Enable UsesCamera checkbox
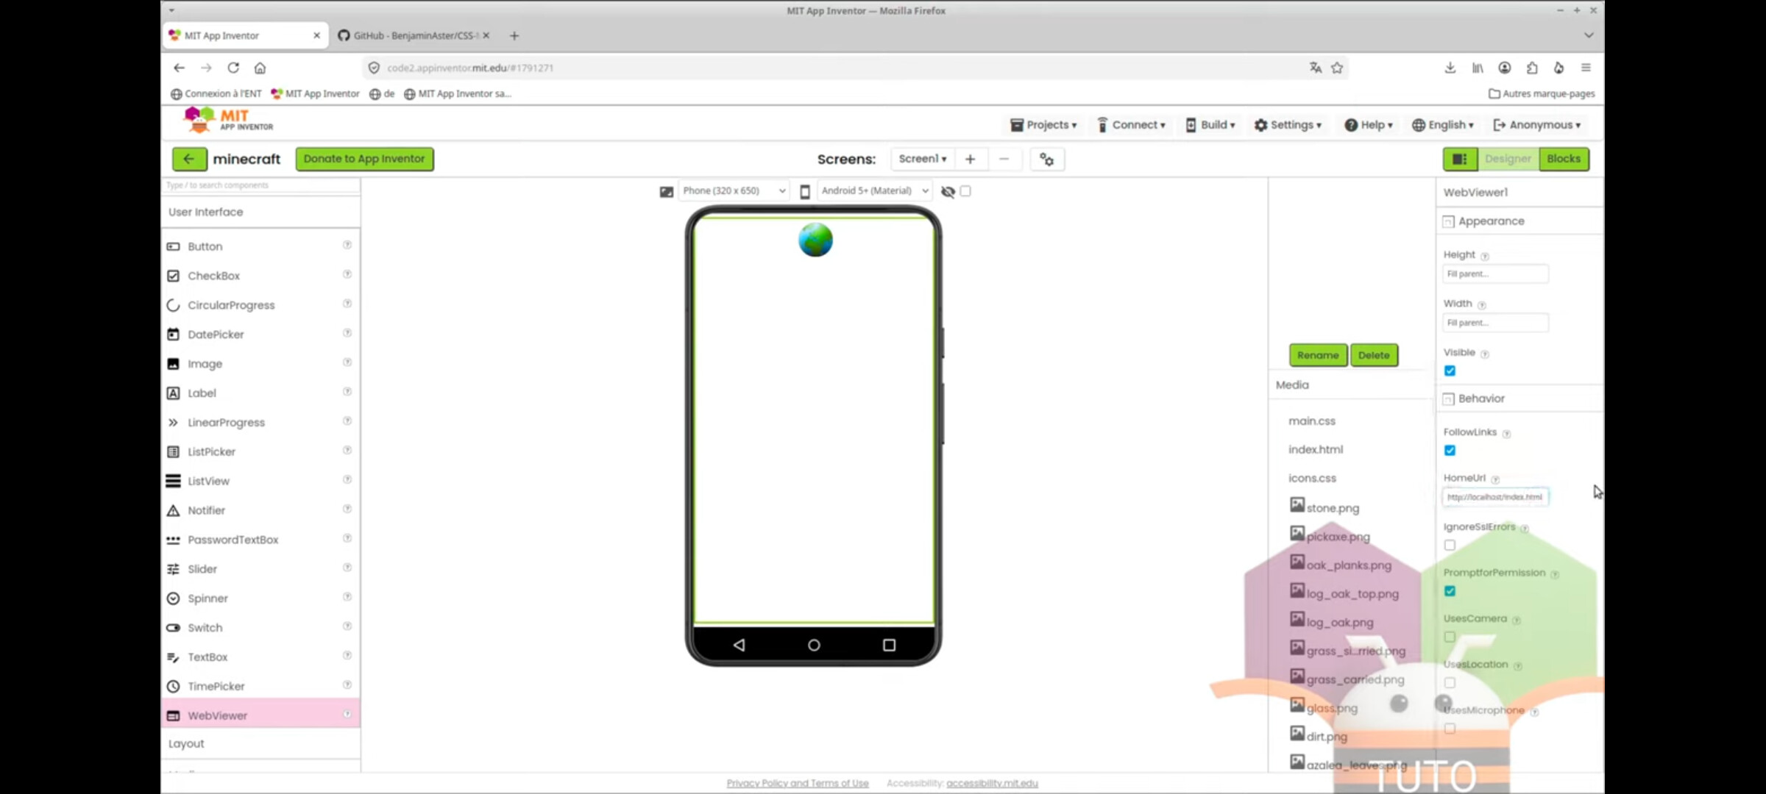 tap(1450, 637)
